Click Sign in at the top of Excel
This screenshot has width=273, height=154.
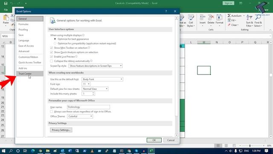(228, 3)
